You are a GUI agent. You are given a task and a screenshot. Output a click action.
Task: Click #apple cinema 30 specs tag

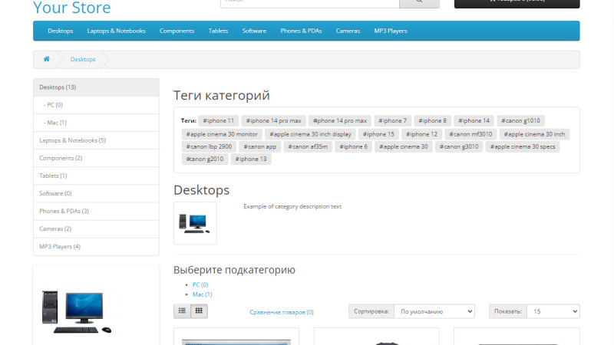pyautogui.click(x=523, y=146)
